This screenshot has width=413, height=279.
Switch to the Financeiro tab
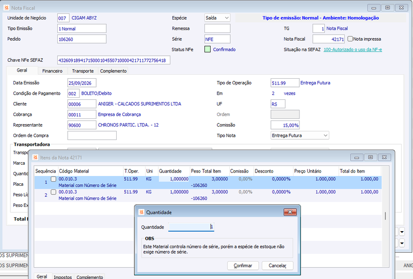coord(52,71)
